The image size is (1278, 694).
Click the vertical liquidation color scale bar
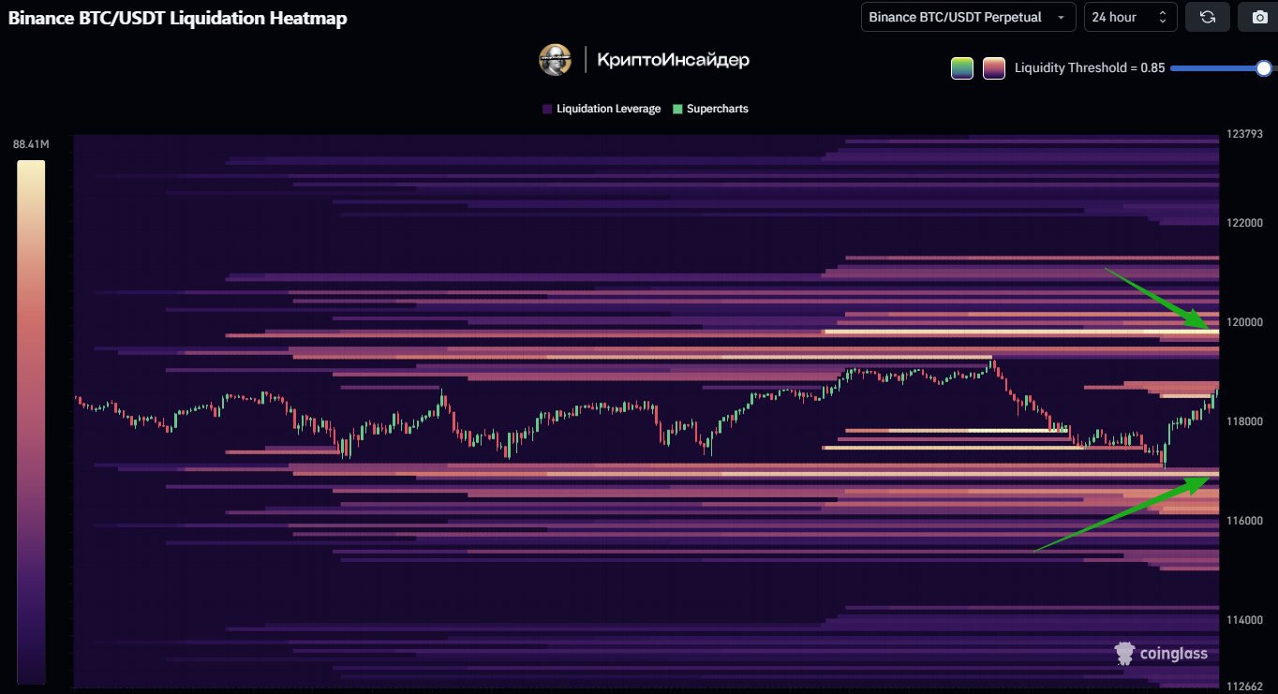31,422
